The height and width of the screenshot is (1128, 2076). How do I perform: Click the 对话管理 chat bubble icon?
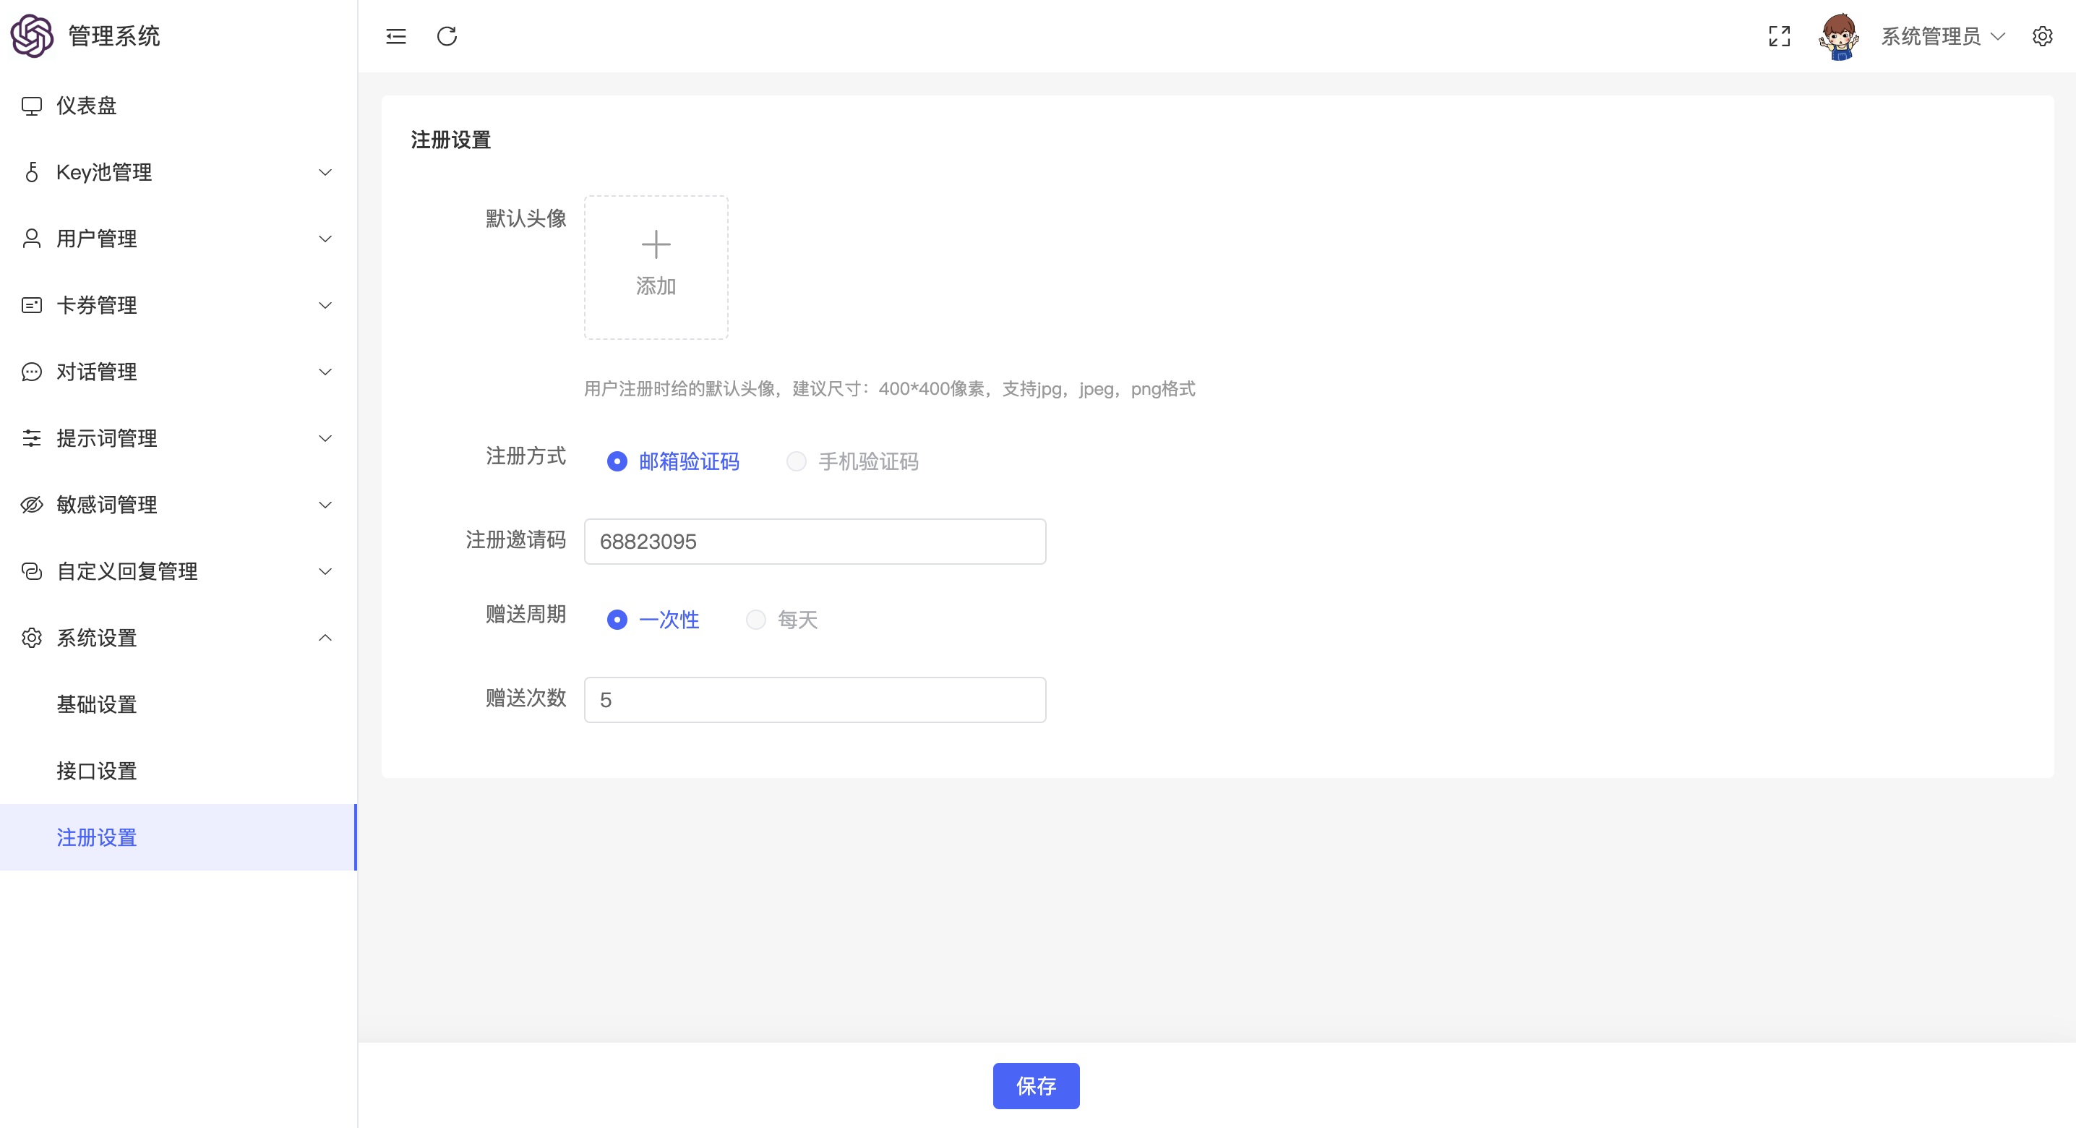(x=31, y=372)
